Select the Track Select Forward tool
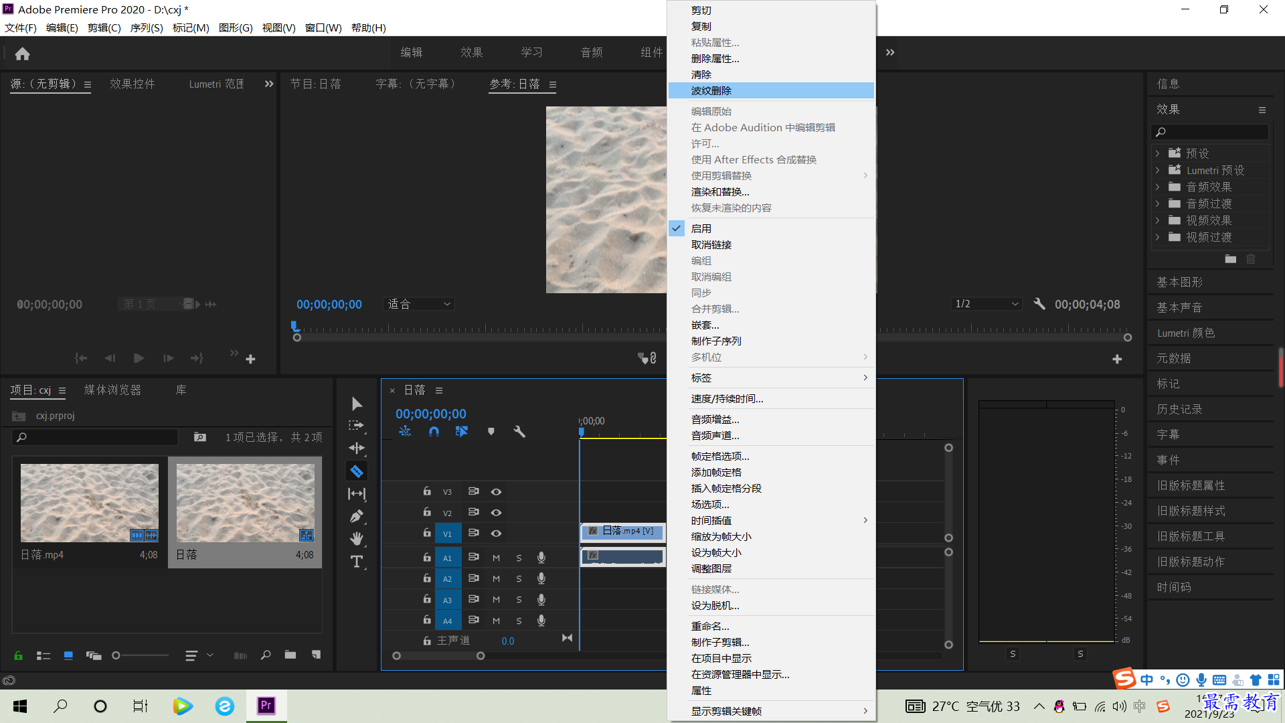The image size is (1285, 723). (x=357, y=426)
